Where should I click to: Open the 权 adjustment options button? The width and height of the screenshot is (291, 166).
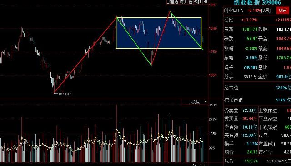[x=198, y=2]
